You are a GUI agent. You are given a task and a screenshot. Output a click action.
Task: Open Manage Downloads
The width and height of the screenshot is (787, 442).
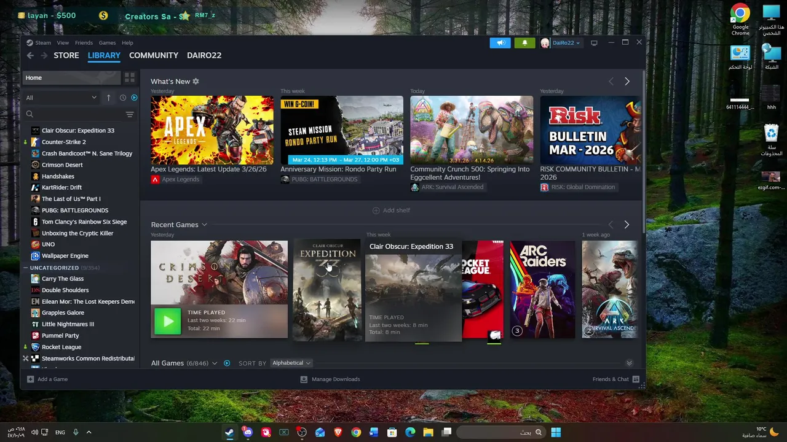click(330, 379)
